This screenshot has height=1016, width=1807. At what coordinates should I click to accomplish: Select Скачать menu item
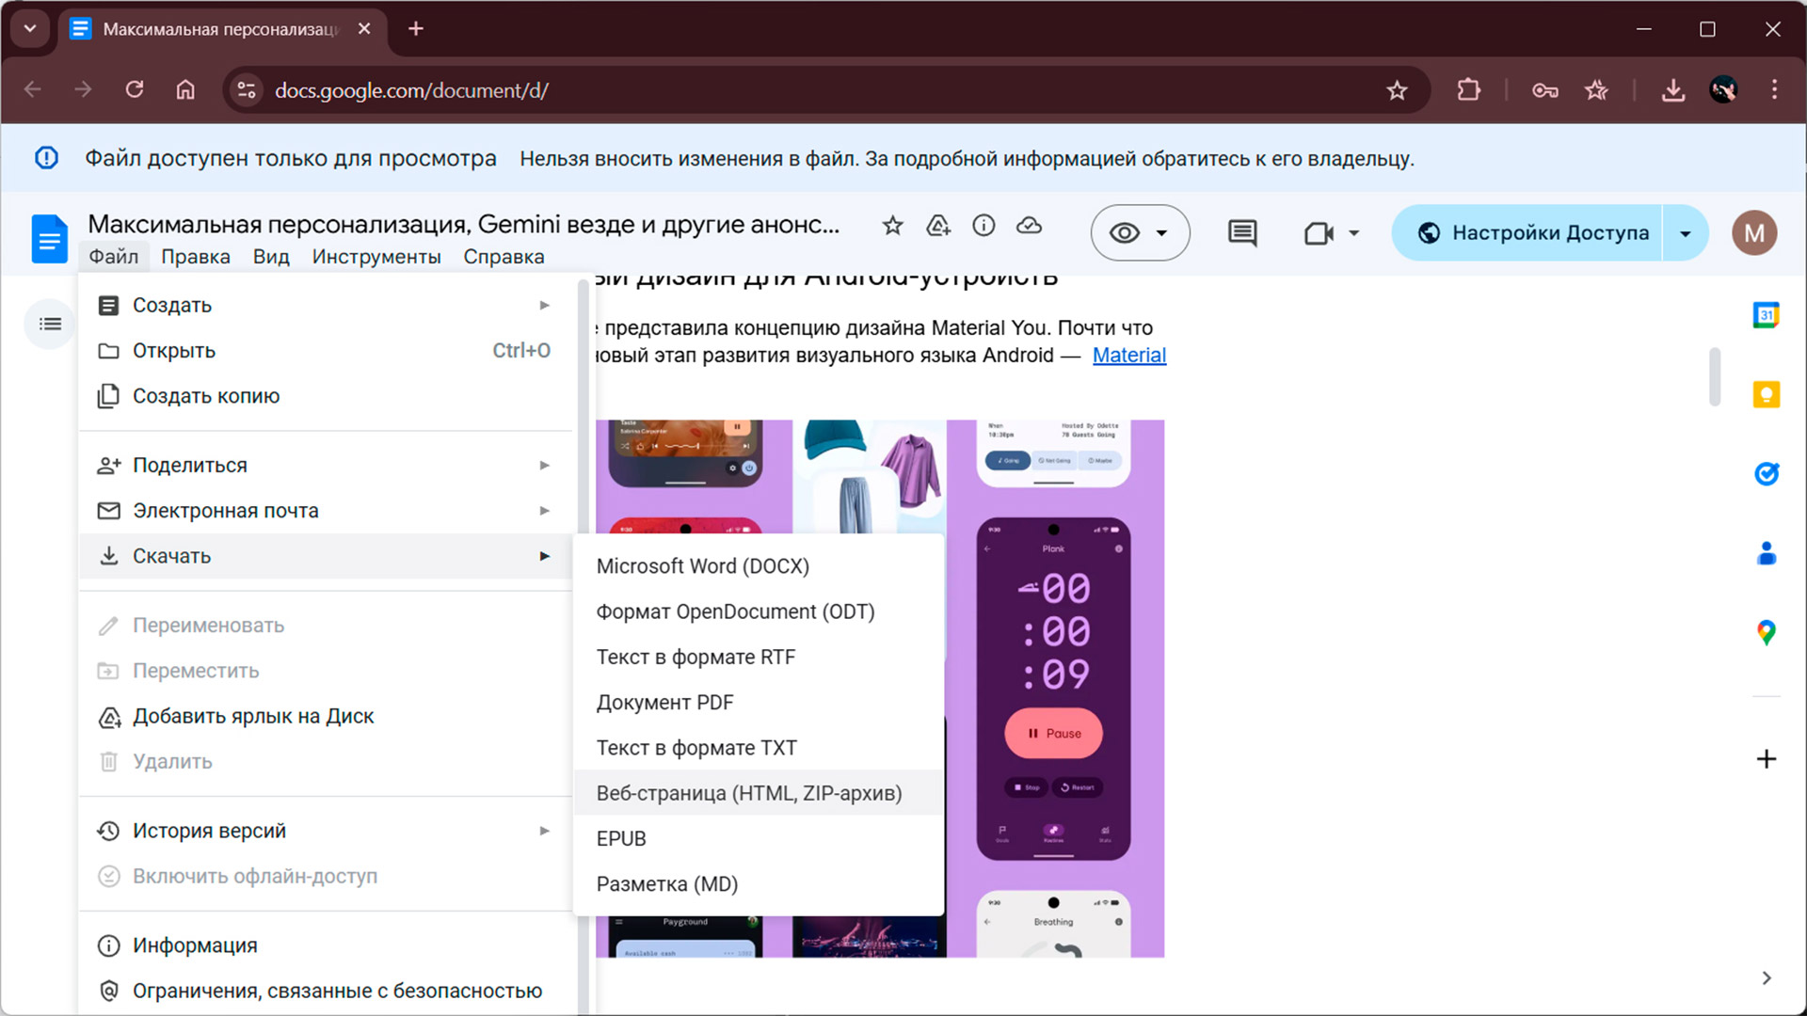pos(326,556)
